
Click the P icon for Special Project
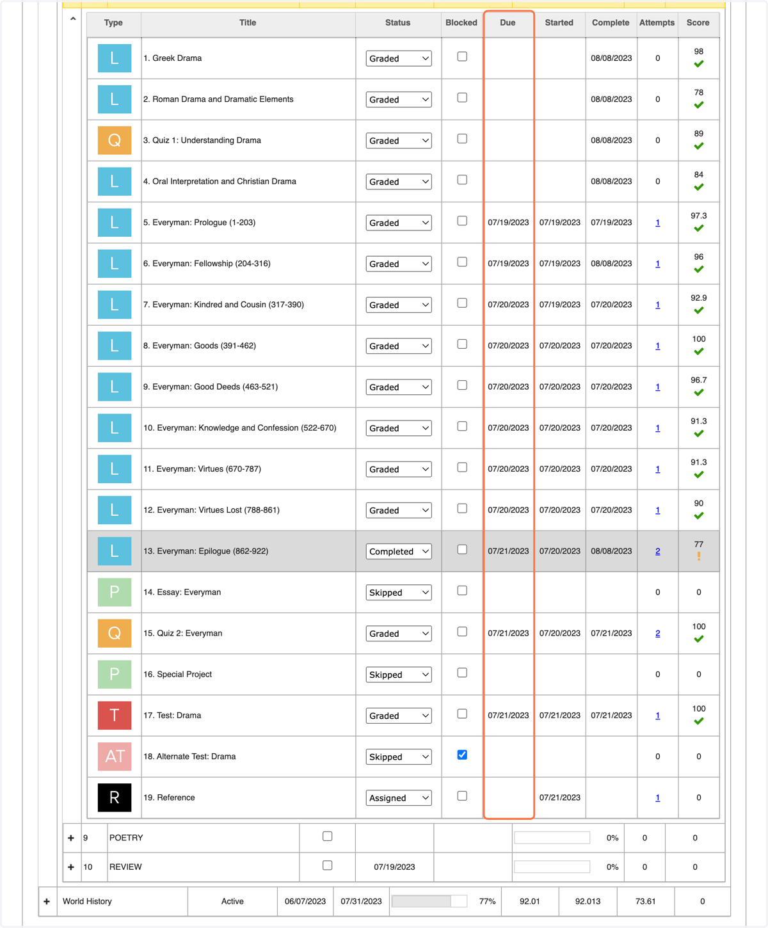point(115,675)
